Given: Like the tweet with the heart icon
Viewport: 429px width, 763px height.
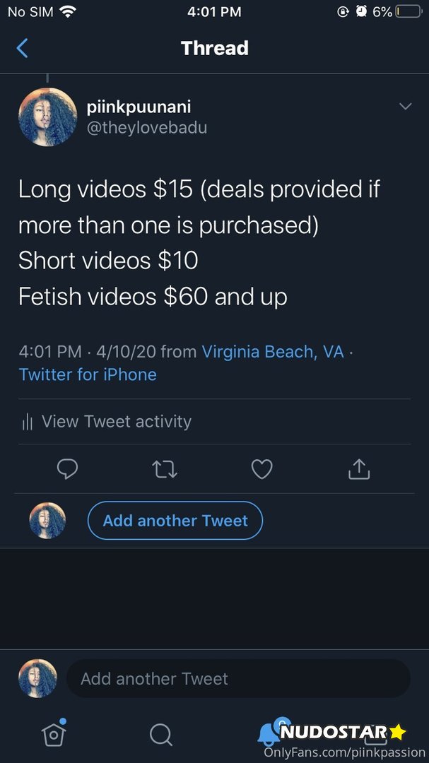Looking at the screenshot, I should point(262,468).
